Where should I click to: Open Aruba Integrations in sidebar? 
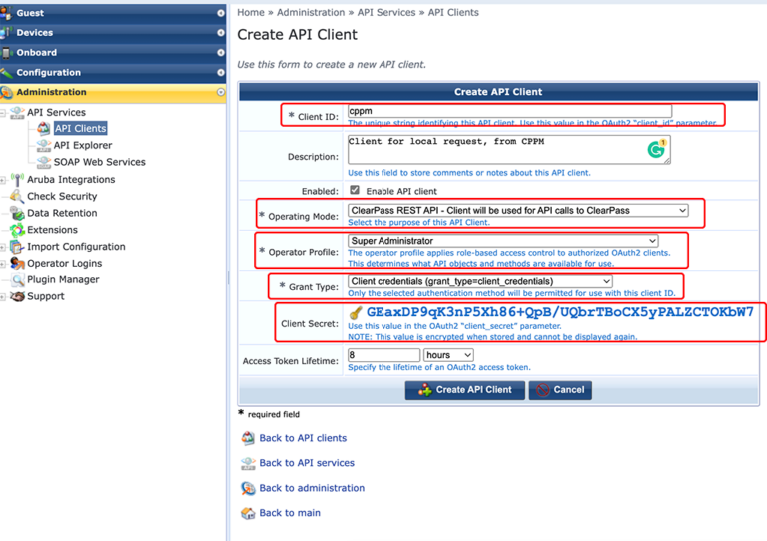click(71, 180)
